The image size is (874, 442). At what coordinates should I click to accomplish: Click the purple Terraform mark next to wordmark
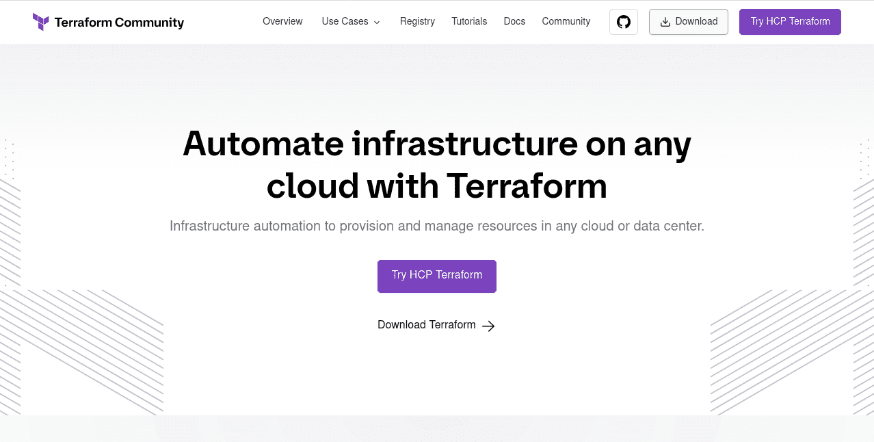tap(41, 21)
